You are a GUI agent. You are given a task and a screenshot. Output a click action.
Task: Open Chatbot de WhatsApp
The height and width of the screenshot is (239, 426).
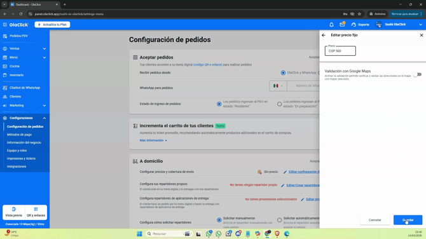24,88
